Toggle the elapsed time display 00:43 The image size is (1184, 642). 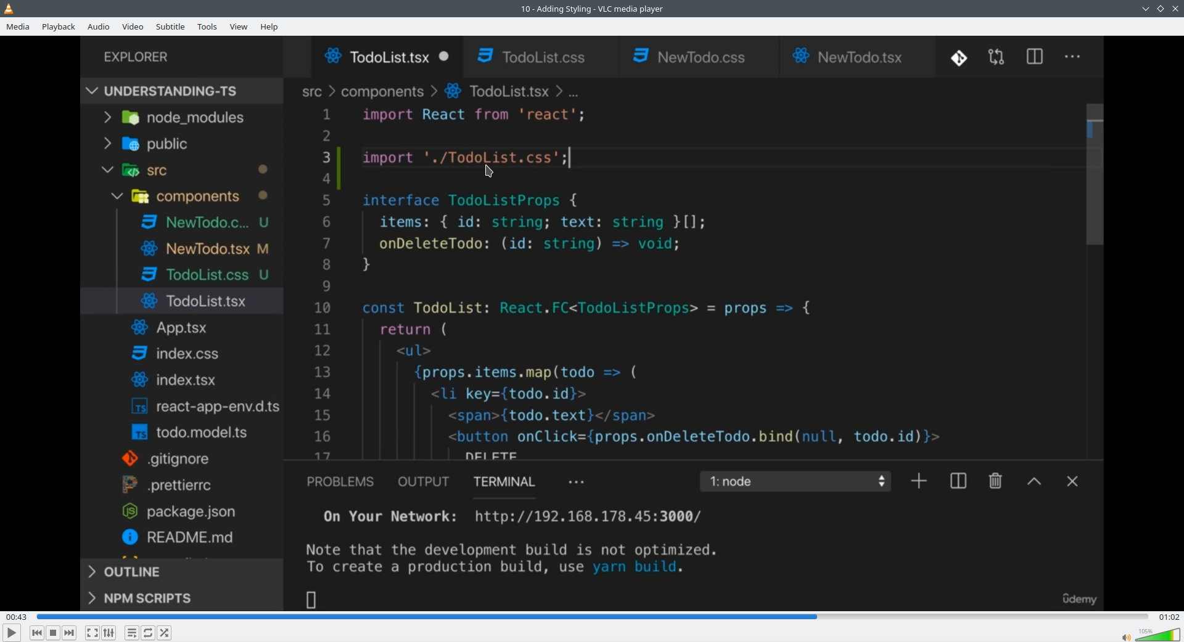(17, 617)
